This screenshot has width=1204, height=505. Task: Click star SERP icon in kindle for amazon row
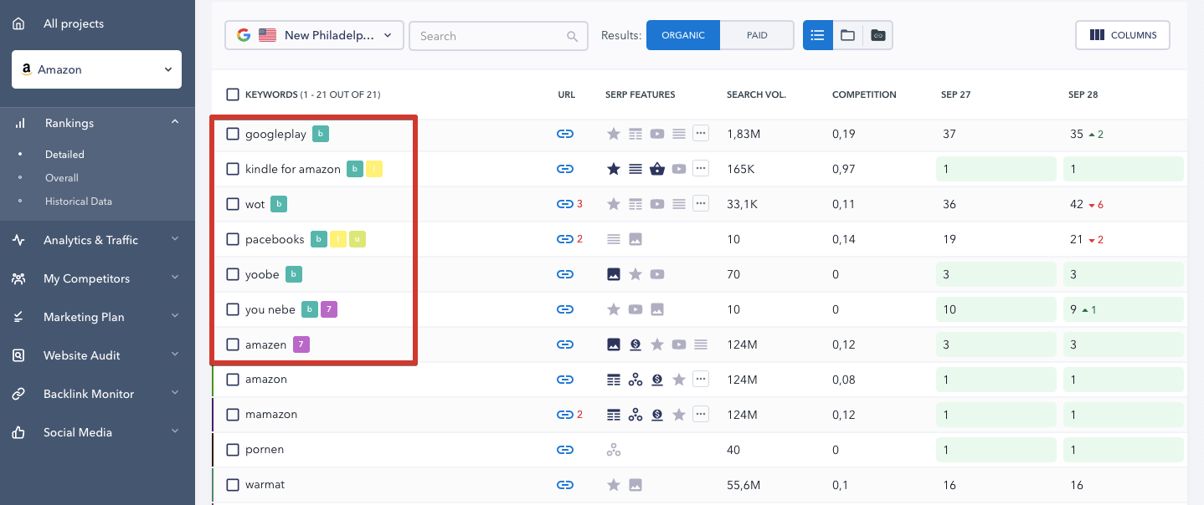(x=614, y=169)
